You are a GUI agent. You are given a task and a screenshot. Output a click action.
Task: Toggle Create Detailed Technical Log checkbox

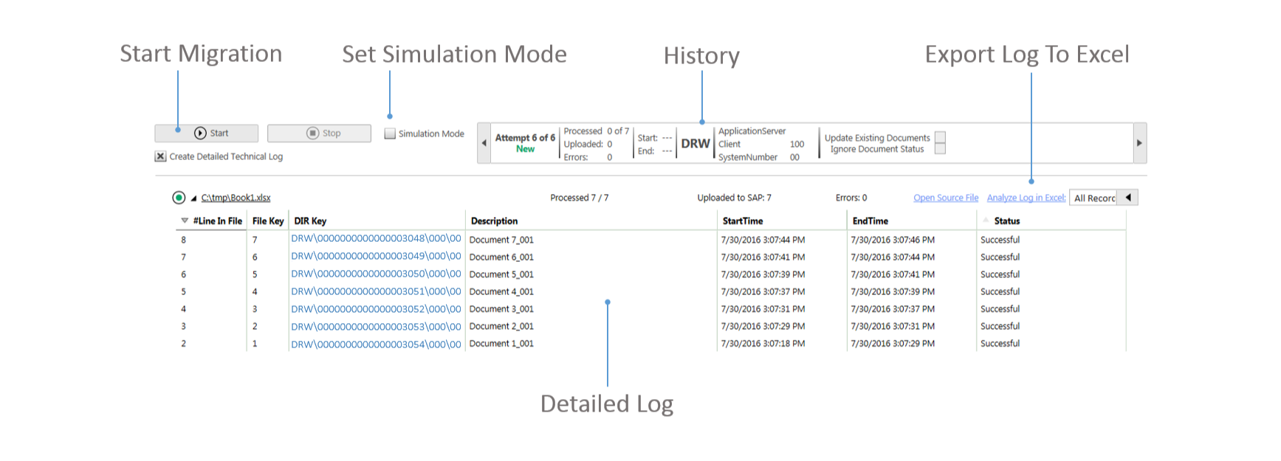[x=160, y=156]
